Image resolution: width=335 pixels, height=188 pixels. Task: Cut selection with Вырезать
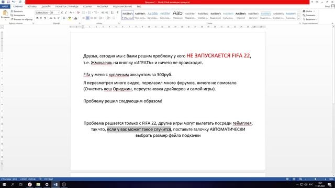[x=17, y=11]
